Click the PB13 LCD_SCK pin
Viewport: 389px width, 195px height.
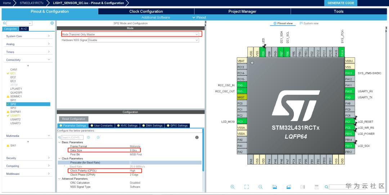click(x=350, y=146)
